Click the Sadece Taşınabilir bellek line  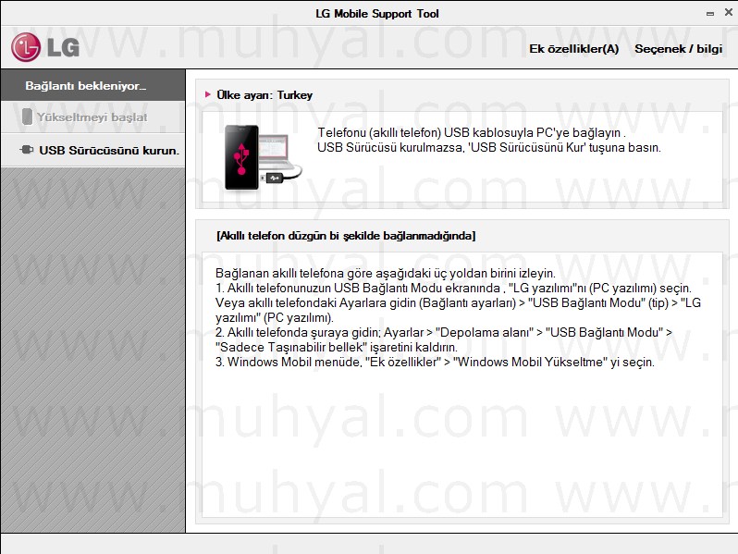pos(336,348)
